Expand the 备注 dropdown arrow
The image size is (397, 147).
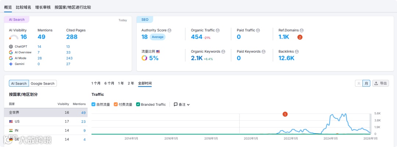coord(188,105)
